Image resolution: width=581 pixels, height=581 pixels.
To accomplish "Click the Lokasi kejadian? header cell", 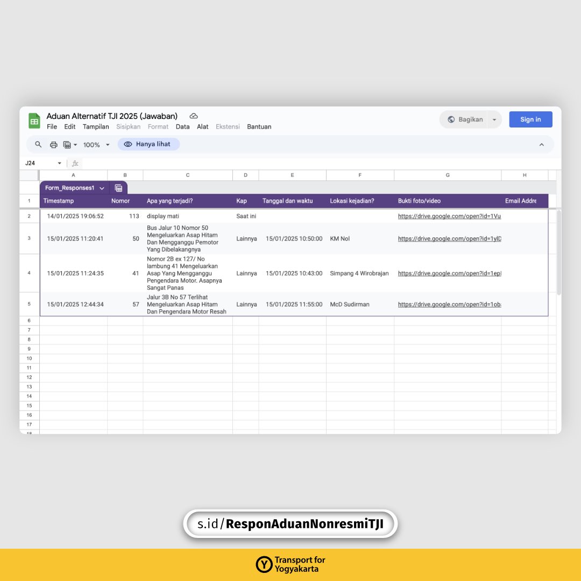I will pos(360,201).
